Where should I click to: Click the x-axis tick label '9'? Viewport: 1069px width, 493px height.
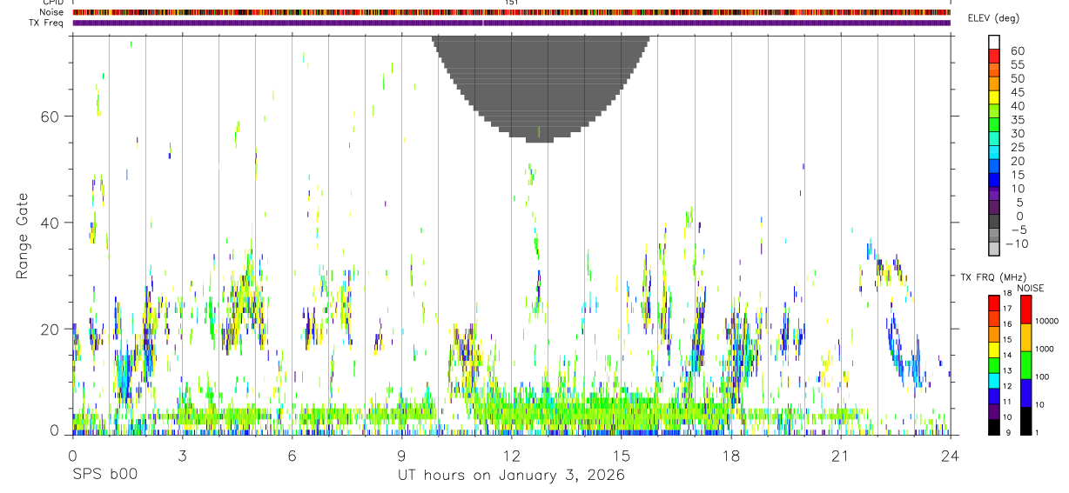[401, 456]
